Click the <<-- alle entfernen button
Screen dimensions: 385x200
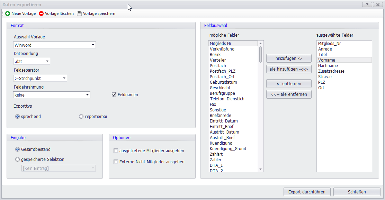pos(289,94)
